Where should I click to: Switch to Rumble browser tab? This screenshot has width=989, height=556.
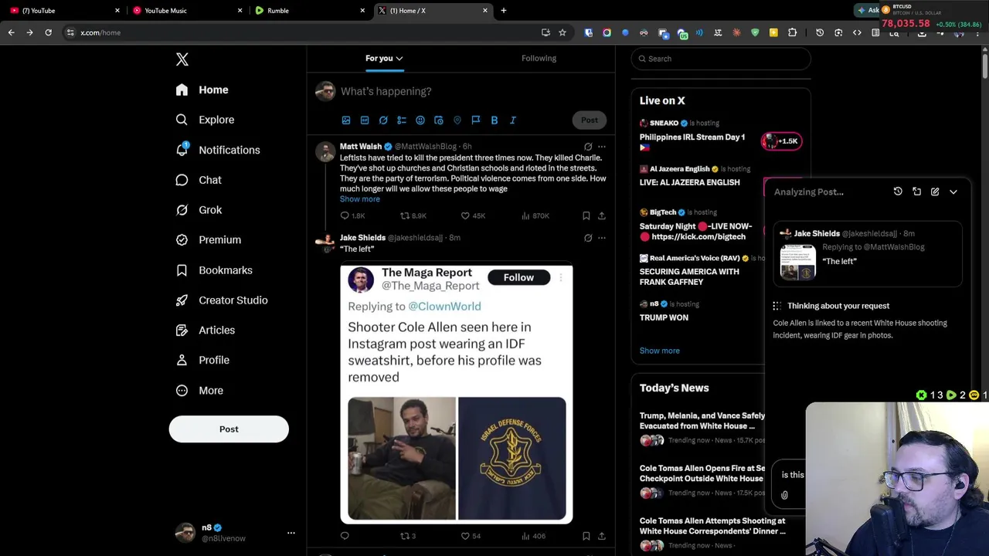(309, 10)
